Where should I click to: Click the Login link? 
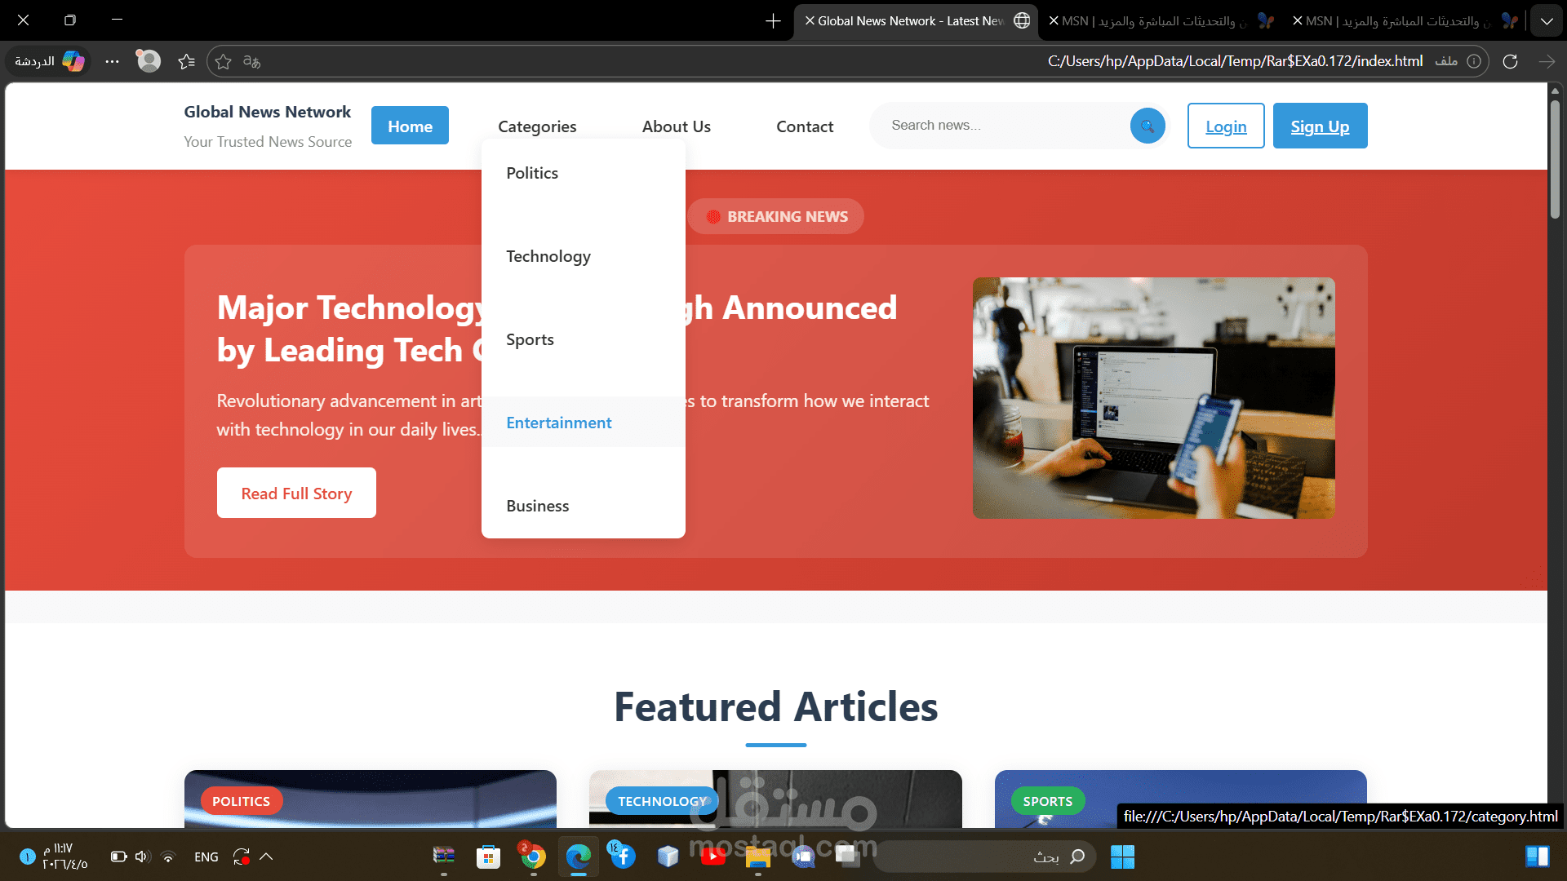(1225, 126)
